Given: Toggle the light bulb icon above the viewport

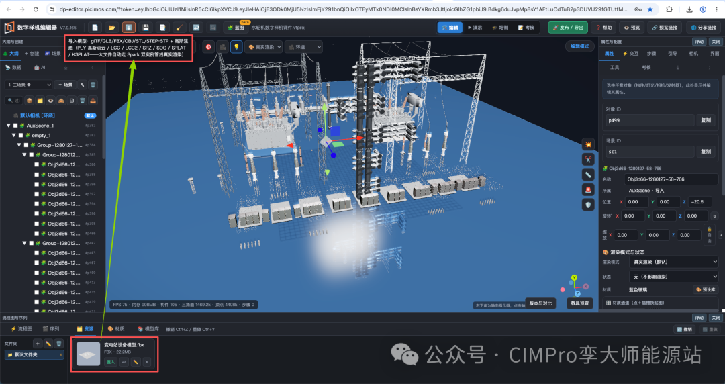Looking at the screenshot, I should click(236, 47).
